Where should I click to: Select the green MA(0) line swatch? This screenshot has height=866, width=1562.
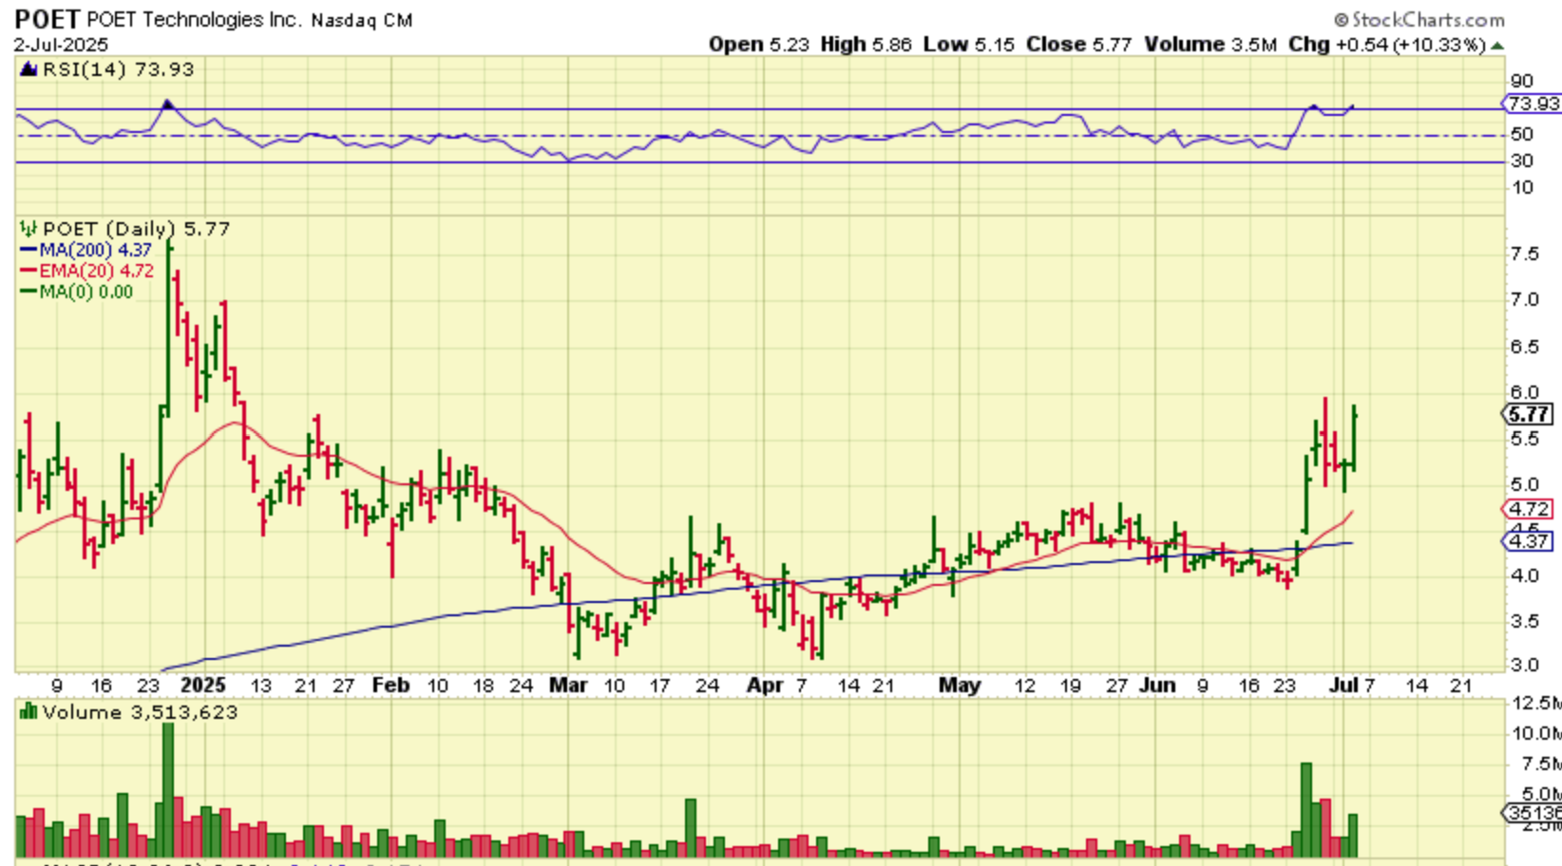(29, 292)
